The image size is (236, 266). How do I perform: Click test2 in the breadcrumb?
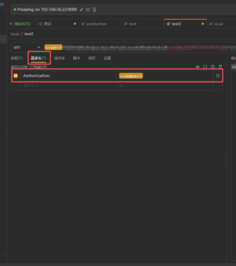point(29,34)
